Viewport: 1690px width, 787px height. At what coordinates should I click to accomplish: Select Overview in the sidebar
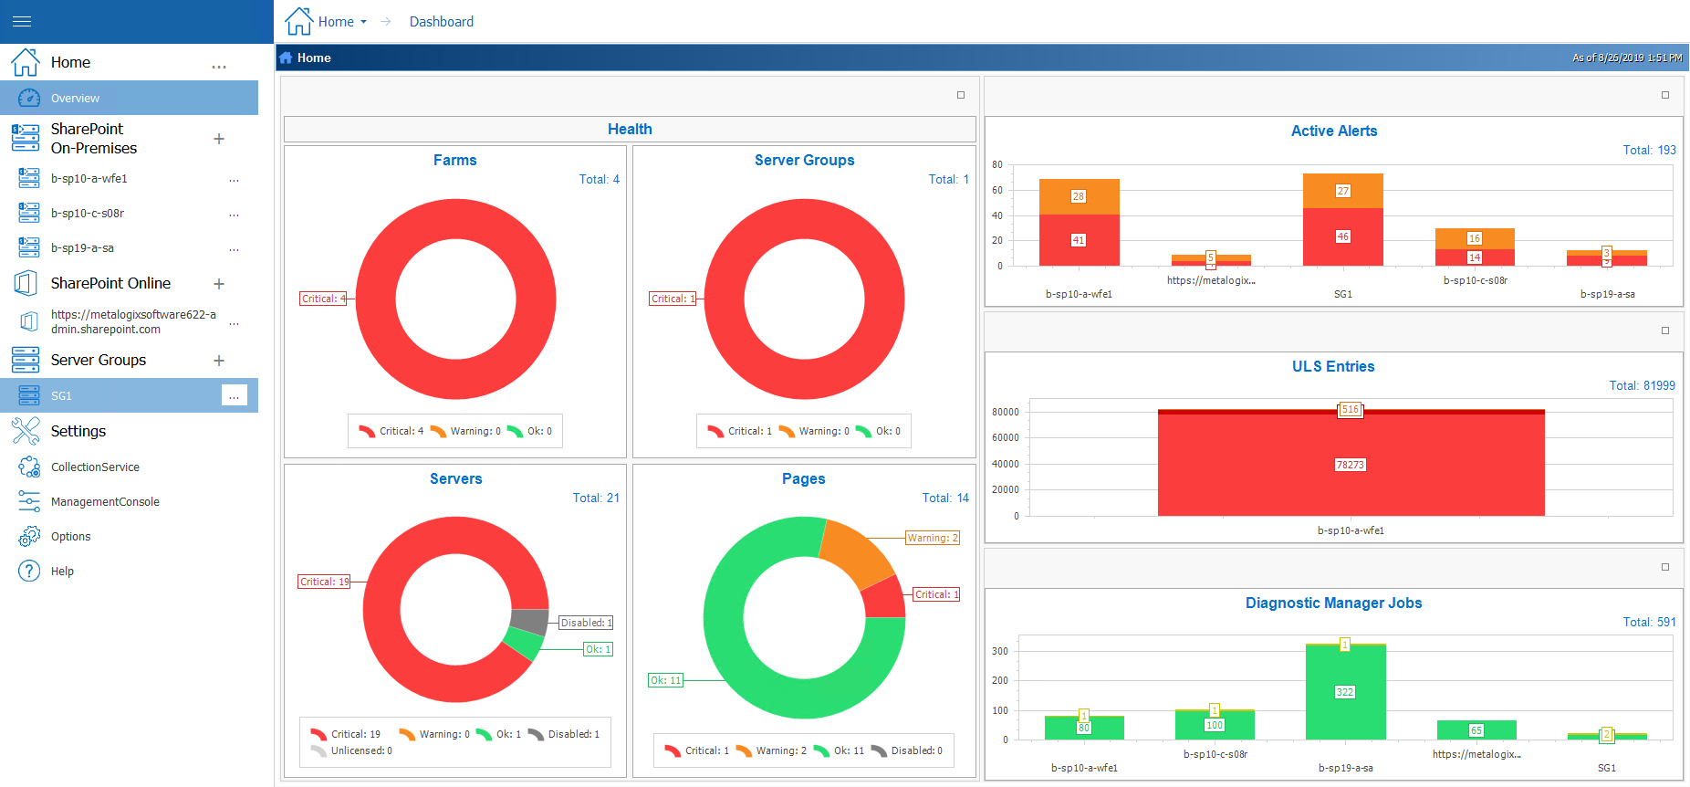click(75, 98)
